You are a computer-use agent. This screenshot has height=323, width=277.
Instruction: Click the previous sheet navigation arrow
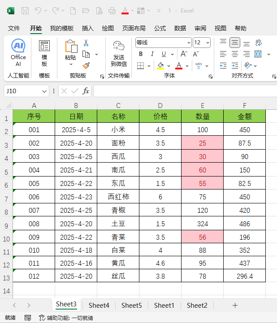[x=14, y=305]
